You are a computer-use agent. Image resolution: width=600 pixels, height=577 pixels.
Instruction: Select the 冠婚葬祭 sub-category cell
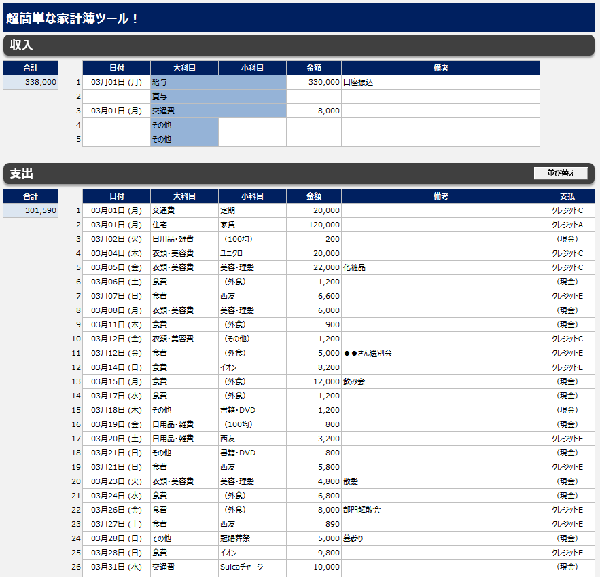point(252,538)
